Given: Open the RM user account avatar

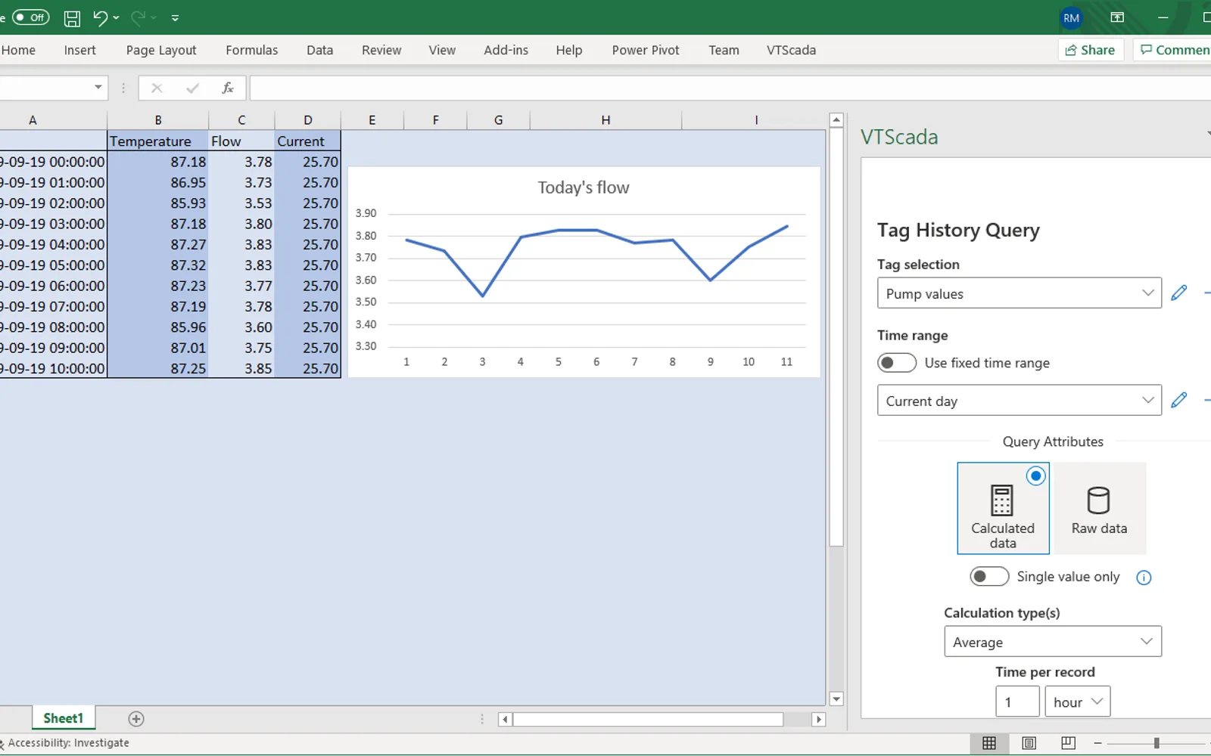Looking at the screenshot, I should click(x=1071, y=18).
